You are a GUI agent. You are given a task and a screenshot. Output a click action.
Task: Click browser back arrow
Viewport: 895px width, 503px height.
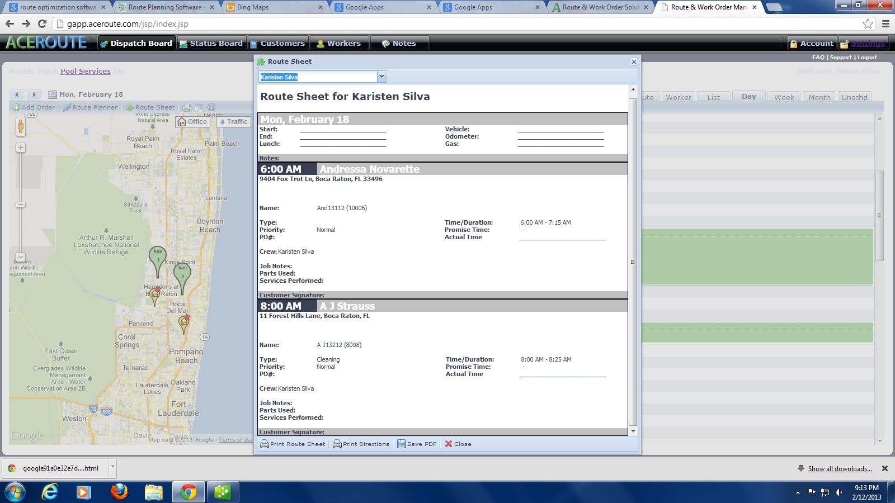click(x=10, y=23)
